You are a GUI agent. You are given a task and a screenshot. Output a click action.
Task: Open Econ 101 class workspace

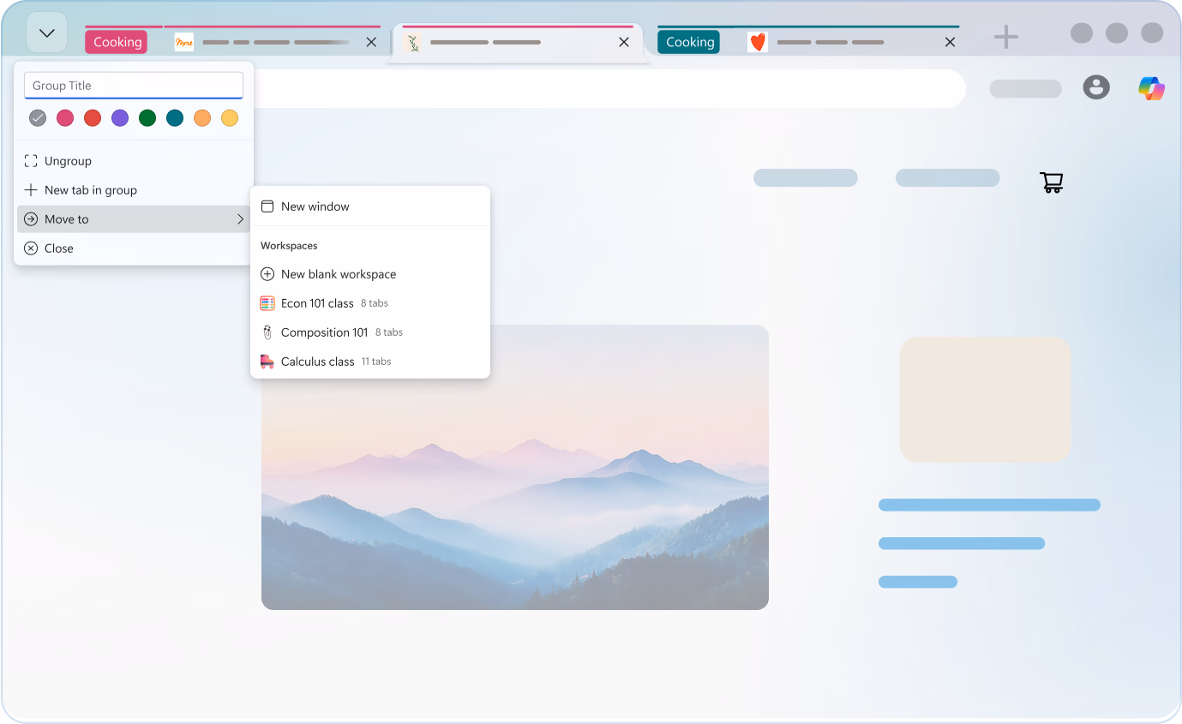(317, 303)
